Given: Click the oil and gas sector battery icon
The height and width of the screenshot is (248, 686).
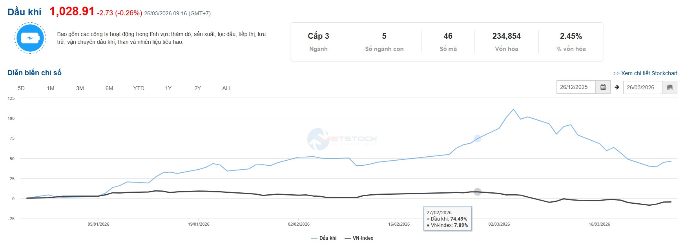Looking at the screenshot, I should [x=30, y=38].
